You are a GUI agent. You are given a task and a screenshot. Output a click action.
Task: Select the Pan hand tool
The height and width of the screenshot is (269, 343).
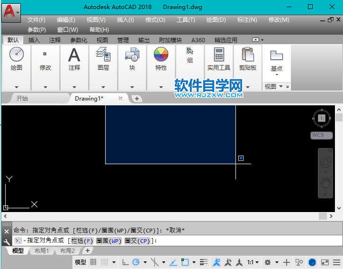point(325,182)
